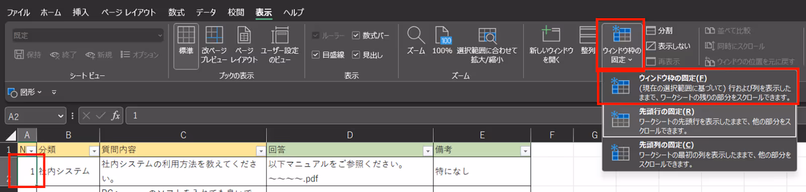Screen dimensions: 806x192
Task: Click the 分割 split button
Action: click(659, 31)
